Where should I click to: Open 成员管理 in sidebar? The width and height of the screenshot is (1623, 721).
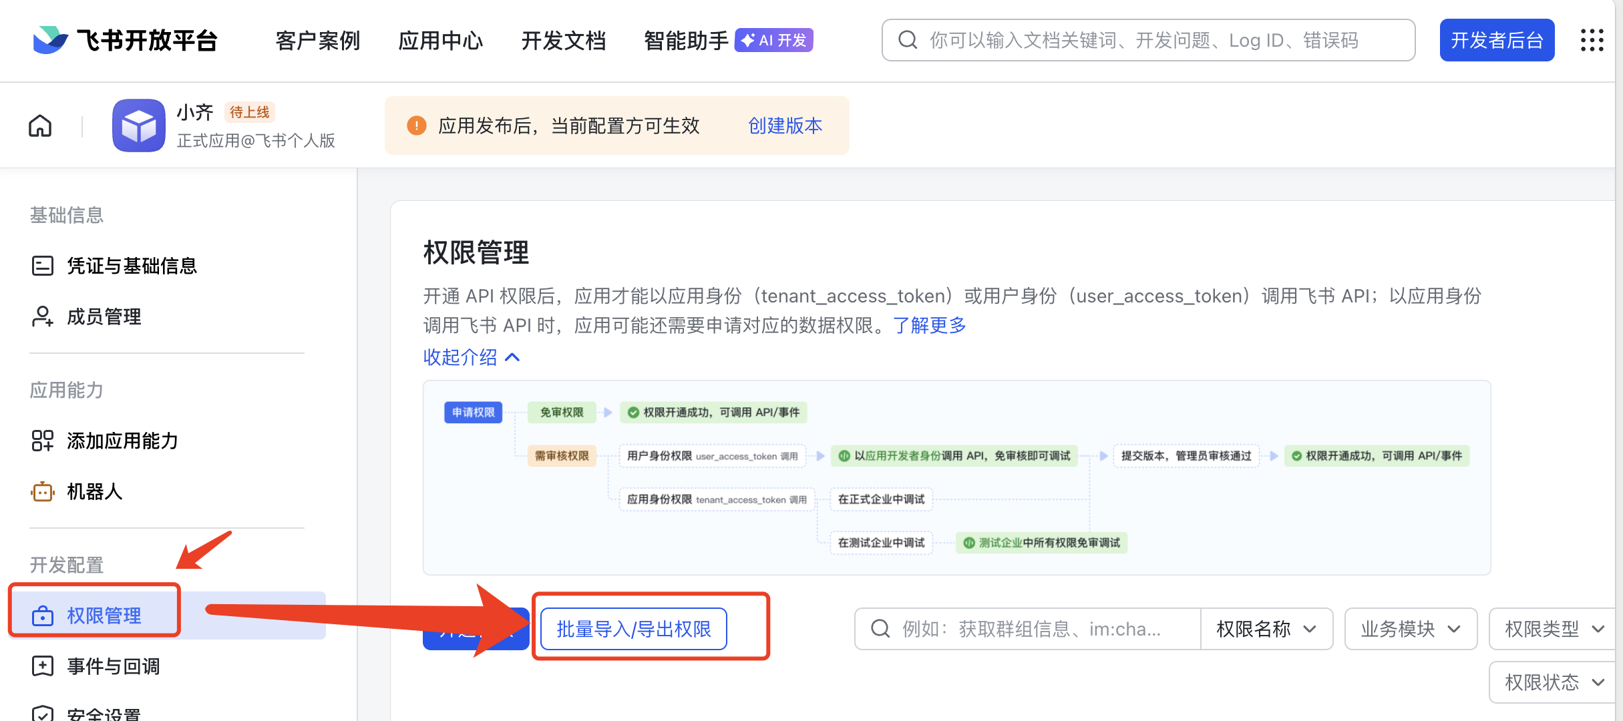104,316
